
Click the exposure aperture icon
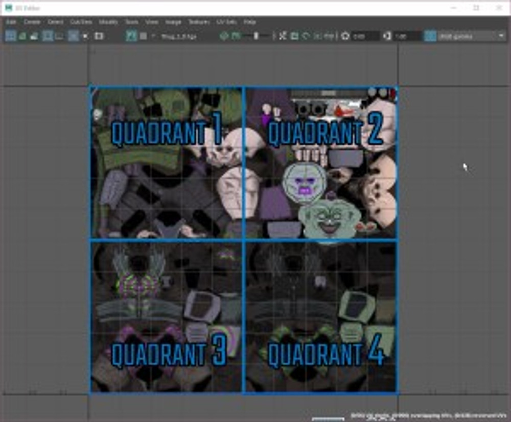[345, 36]
